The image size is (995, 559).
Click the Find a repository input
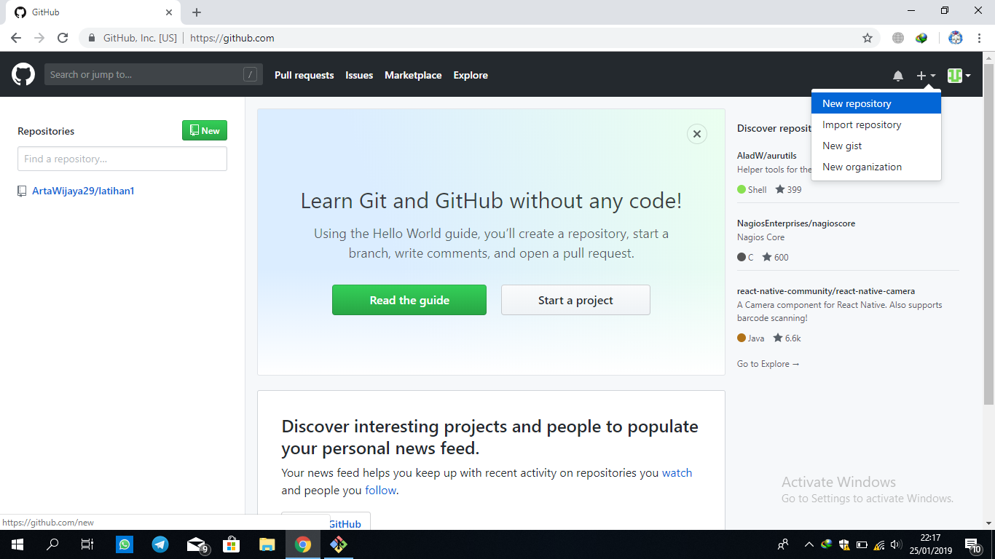122,159
